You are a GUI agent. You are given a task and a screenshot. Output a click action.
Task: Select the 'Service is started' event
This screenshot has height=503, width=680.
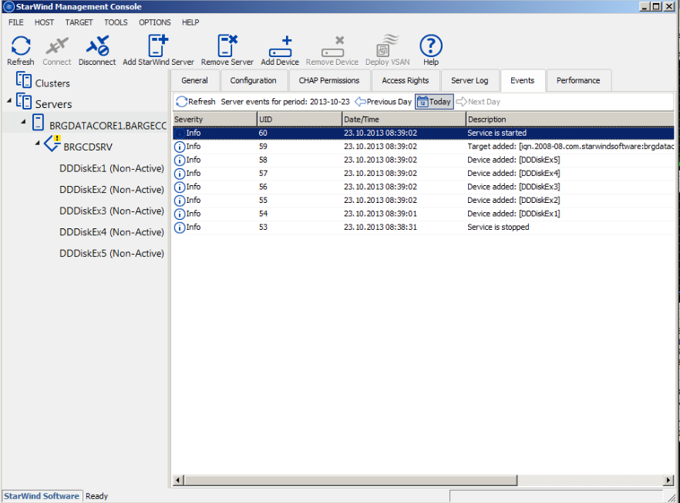coord(423,133)
